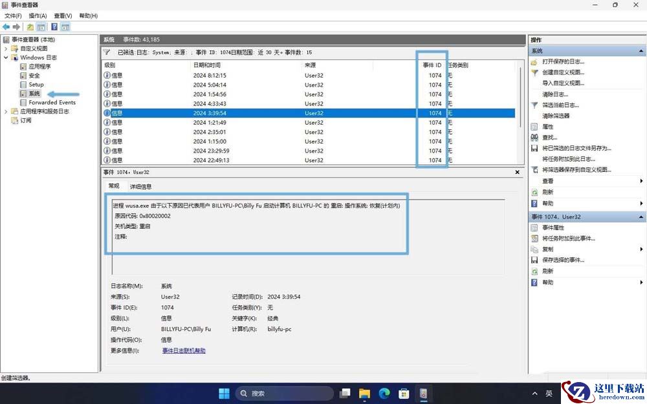Click the blue question-mark Help toolbar icon
647x404 pixels.
point(54,27)
